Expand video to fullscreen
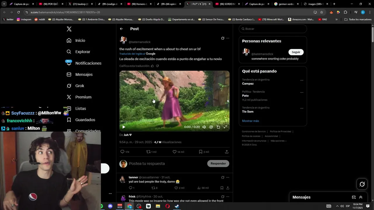374x210 pixels. (x=225, y=127)
